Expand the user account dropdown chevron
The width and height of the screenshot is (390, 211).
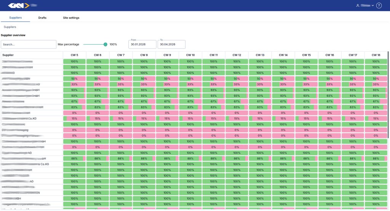tap(372, 5)
